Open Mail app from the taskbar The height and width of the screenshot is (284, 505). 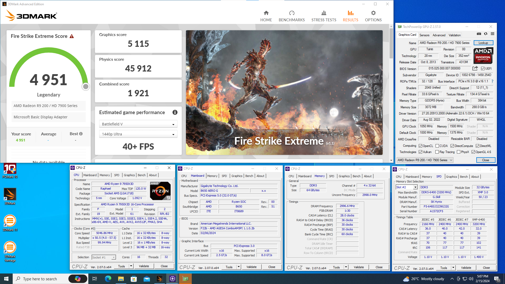point(147,279)
